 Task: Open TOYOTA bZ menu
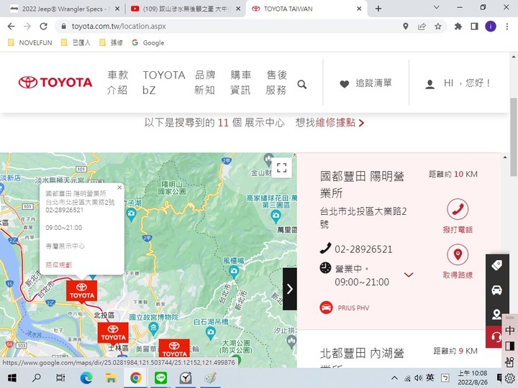tap(164, 82)
